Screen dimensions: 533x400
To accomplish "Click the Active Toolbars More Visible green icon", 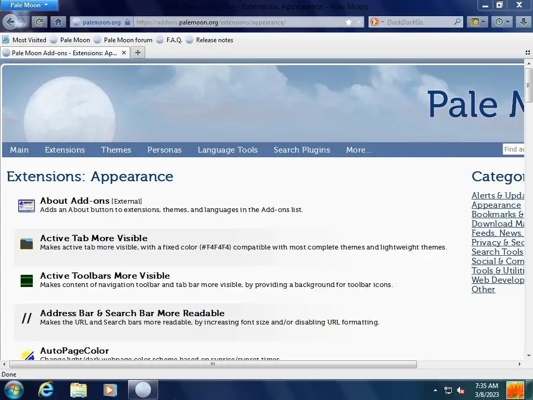I will (26, 281).
